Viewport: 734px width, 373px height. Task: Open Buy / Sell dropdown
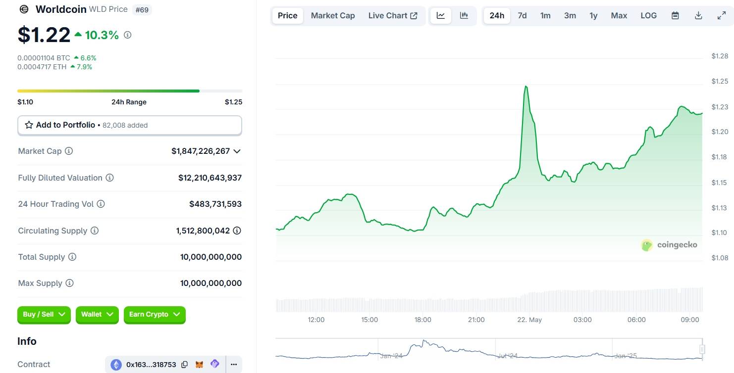pyautogui.click(x=44, y=315)
